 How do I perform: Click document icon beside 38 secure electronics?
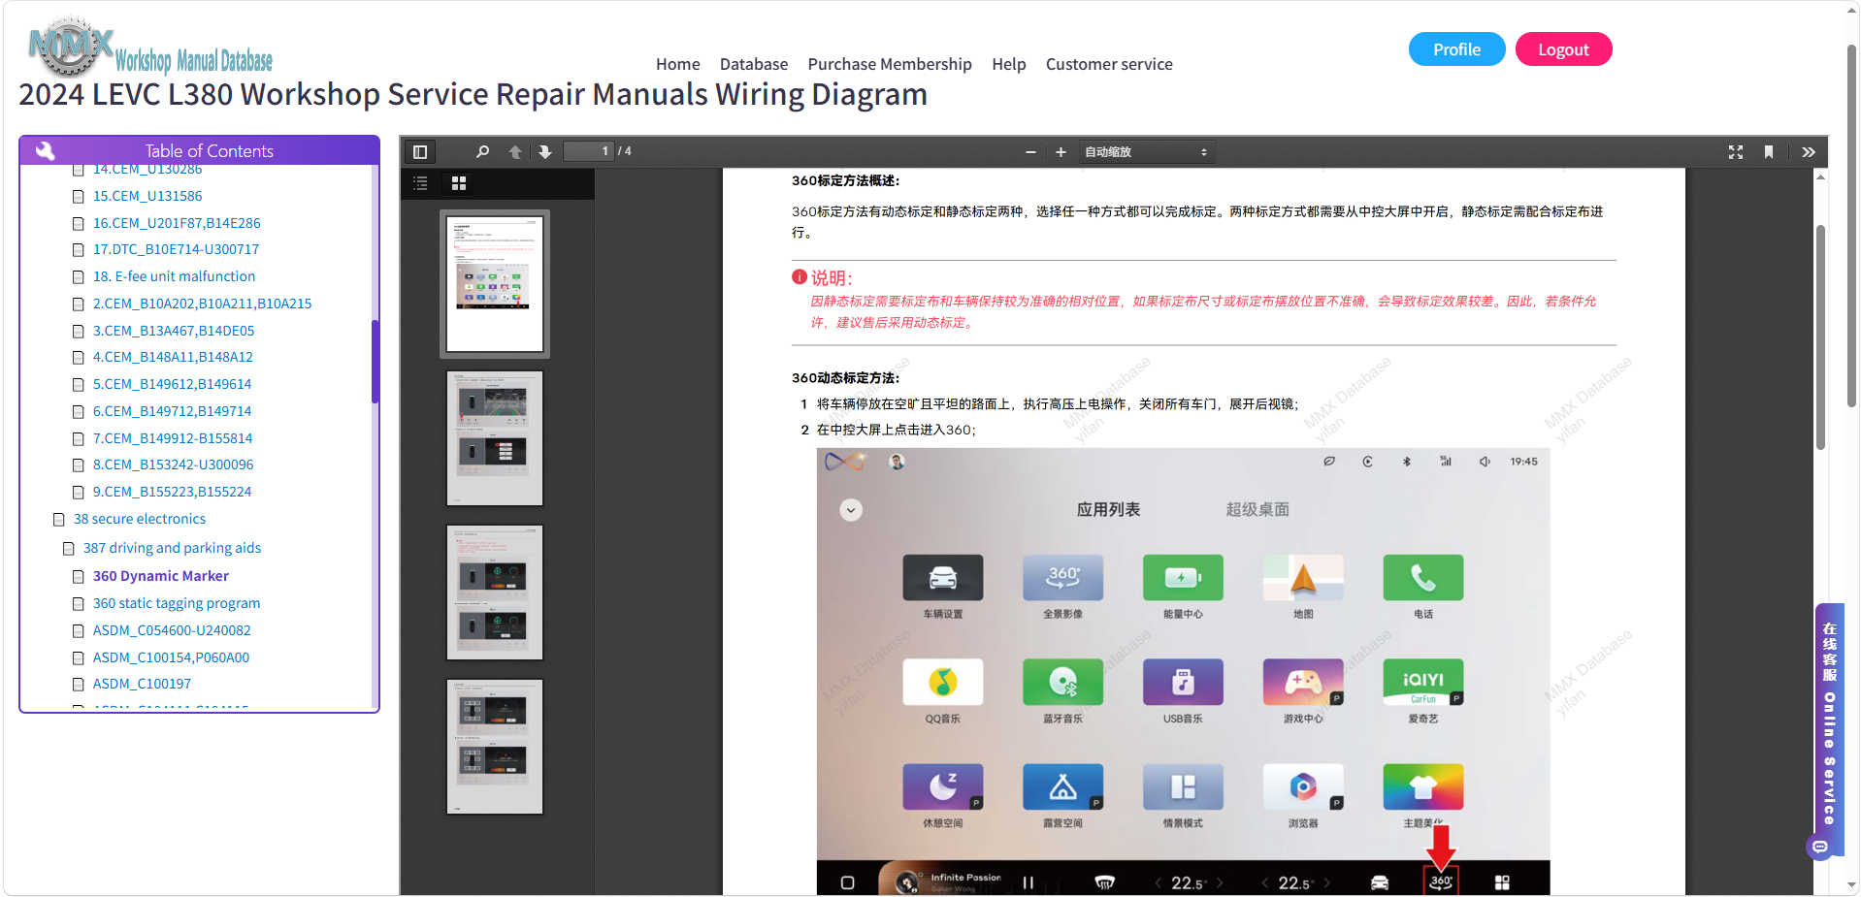click(x=59, y=520)
